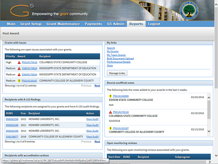Click red warning icon beside Columbus State grant issue
Viewport: 218px width, 164px height.
tap(19, 63)
